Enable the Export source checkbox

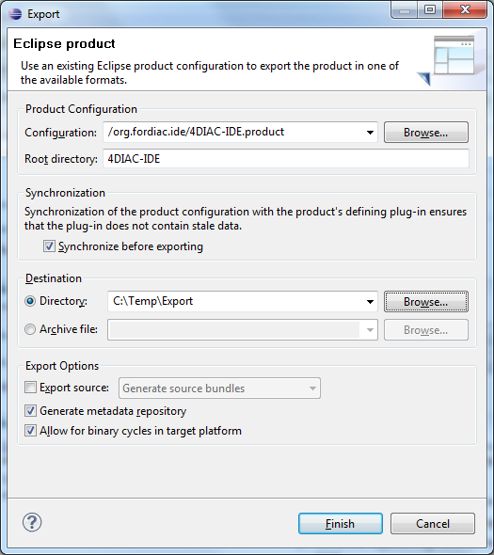click(x=30, y=388)
